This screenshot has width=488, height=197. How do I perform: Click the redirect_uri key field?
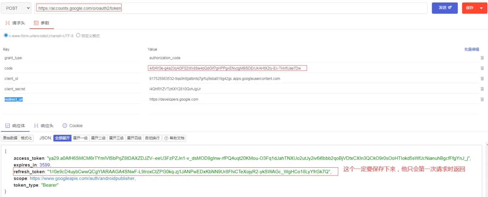coord(72,99)
